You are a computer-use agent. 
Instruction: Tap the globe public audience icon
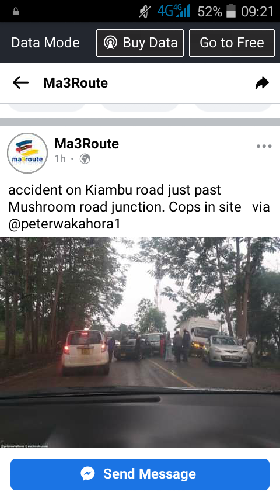[x=85, y=158]
